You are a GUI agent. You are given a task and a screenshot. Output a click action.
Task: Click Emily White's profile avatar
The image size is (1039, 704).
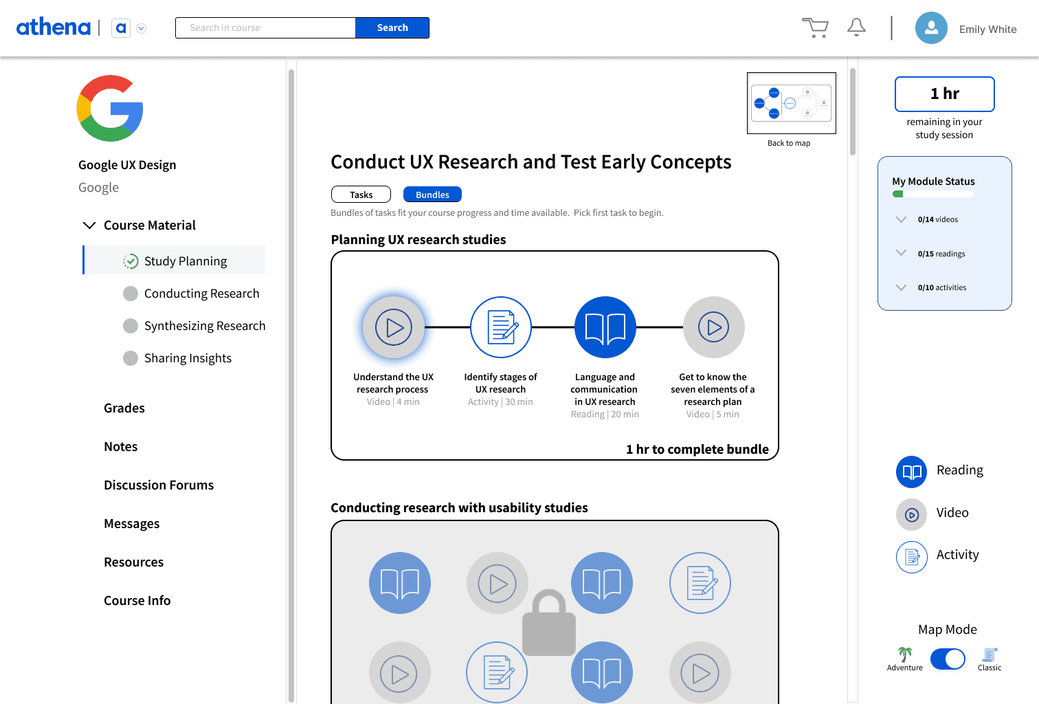coord(931,28)
